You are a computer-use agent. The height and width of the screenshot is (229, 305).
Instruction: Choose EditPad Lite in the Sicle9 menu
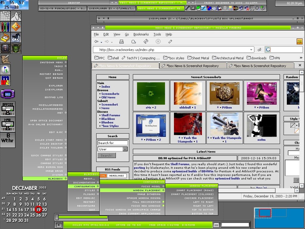45,98
